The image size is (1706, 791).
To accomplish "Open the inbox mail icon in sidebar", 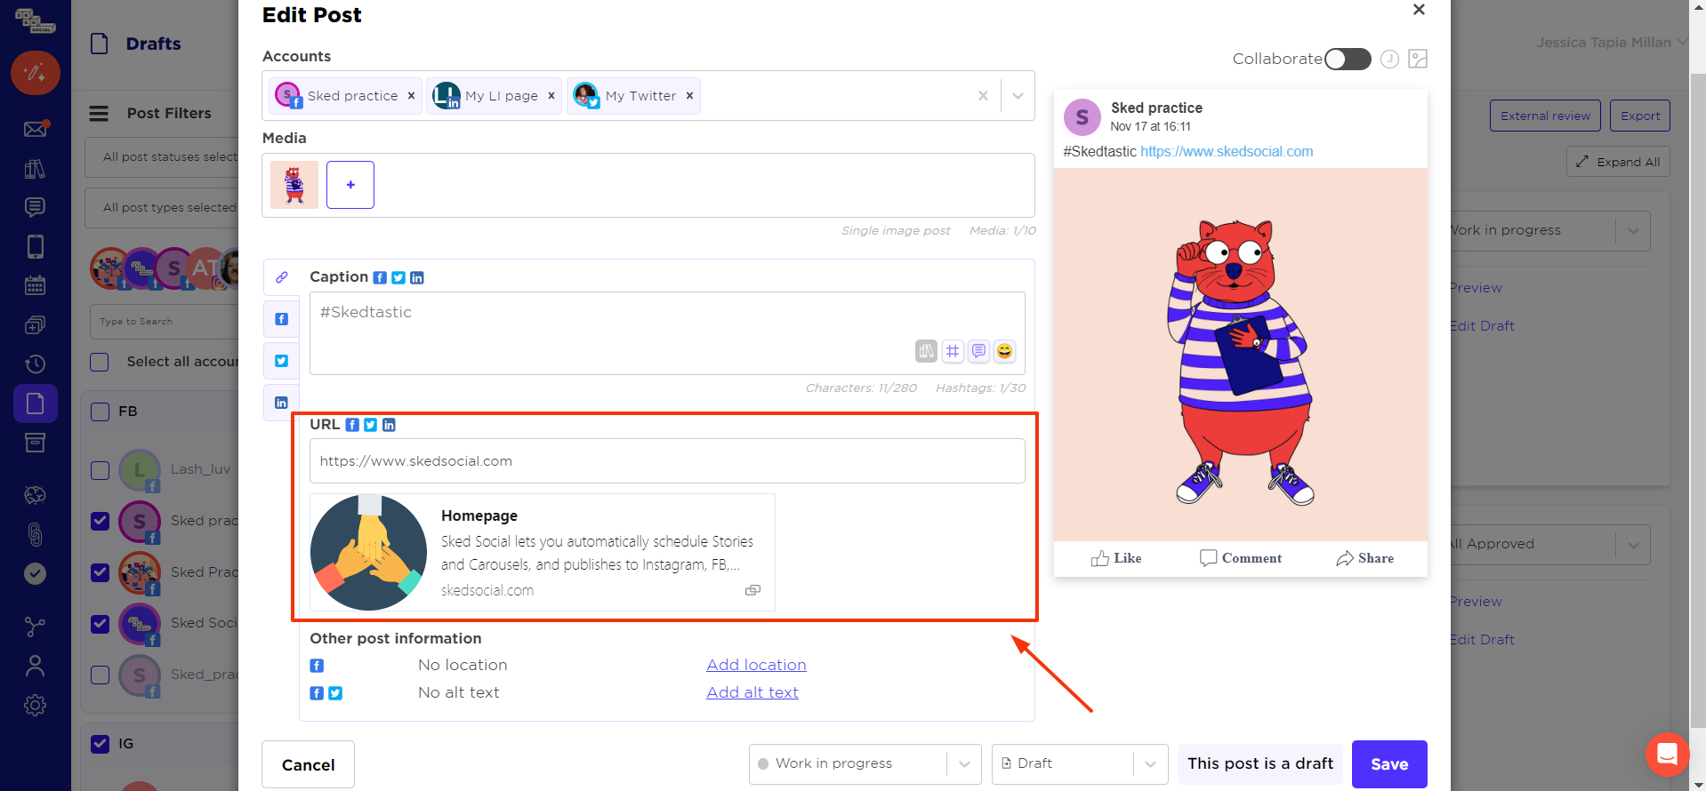I will 36,129.
